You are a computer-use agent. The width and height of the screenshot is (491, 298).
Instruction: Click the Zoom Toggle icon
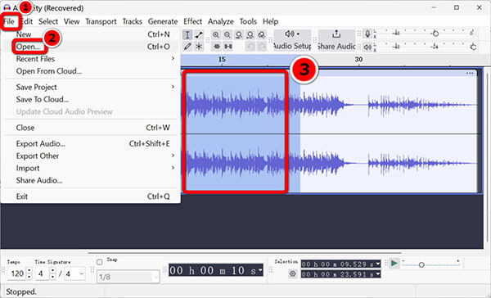coord(262,34)
